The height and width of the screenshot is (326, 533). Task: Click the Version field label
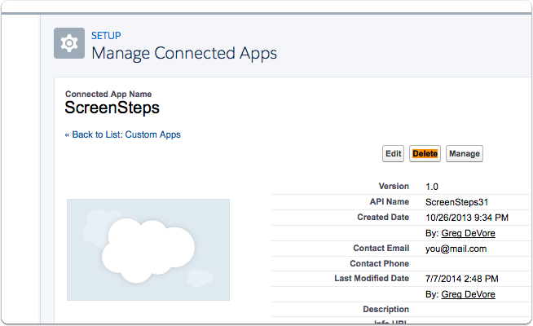(x=394, y=187)
